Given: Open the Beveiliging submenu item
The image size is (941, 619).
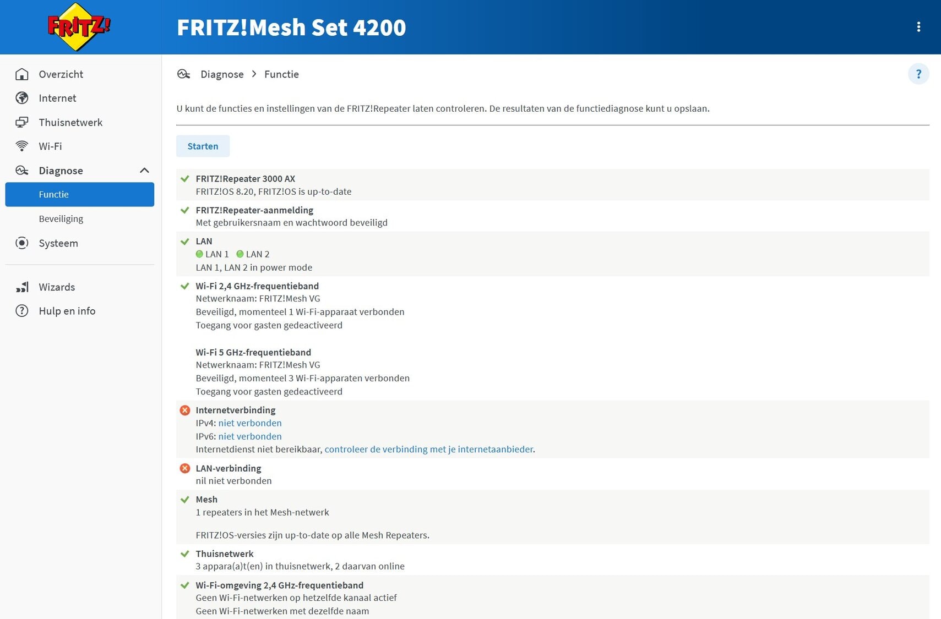Looking at the screenshot, I should coord(61,218).
